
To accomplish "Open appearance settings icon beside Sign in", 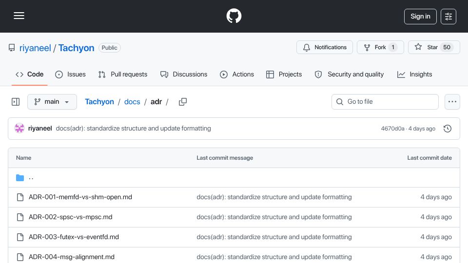I will click(x=448, y=17).
